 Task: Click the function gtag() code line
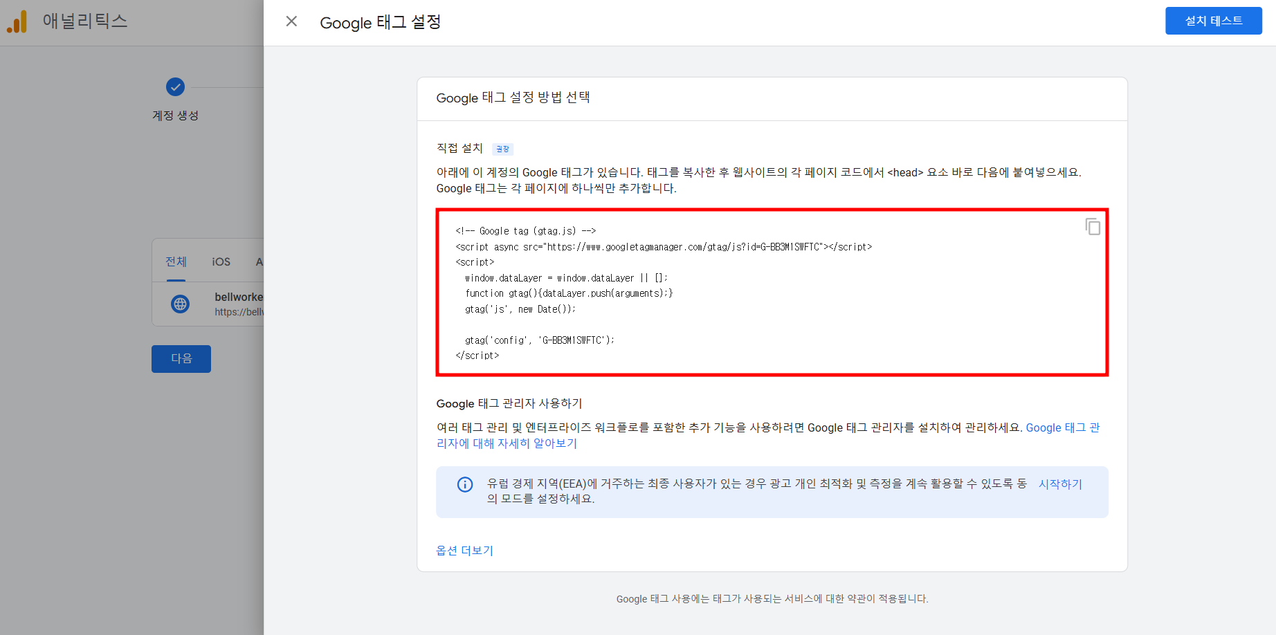tap(569, 293)
